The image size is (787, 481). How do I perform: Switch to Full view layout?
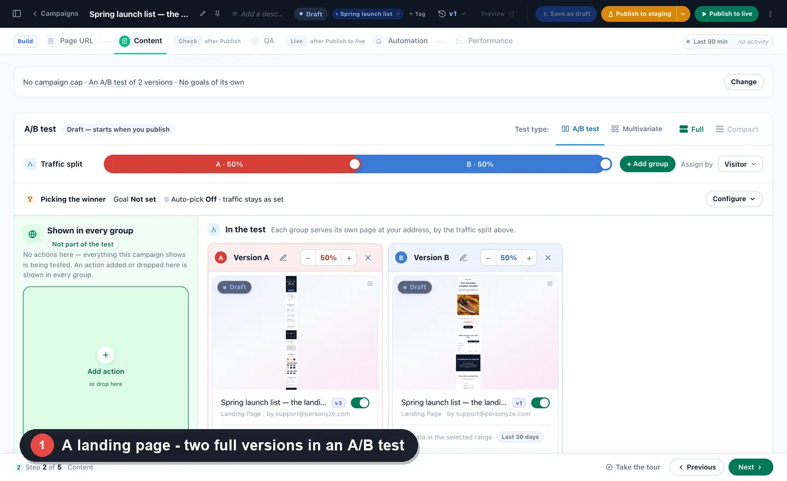pyautogui.click(x=691, y=129)
